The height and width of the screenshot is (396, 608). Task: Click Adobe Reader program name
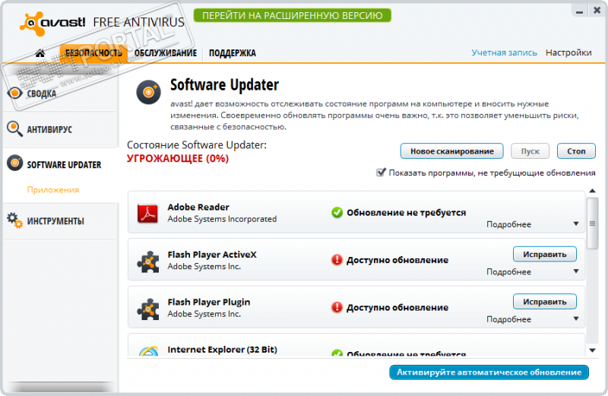[198, 207]
